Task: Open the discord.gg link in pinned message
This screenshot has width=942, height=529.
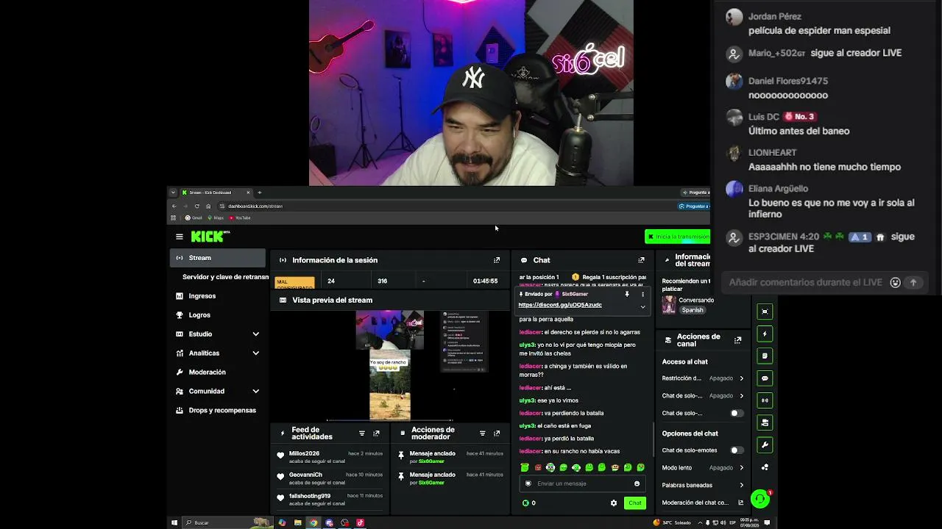Action: pos(560,305)
